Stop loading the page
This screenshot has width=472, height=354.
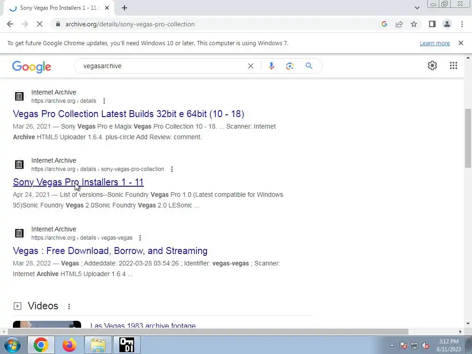(x=40, y=24)
